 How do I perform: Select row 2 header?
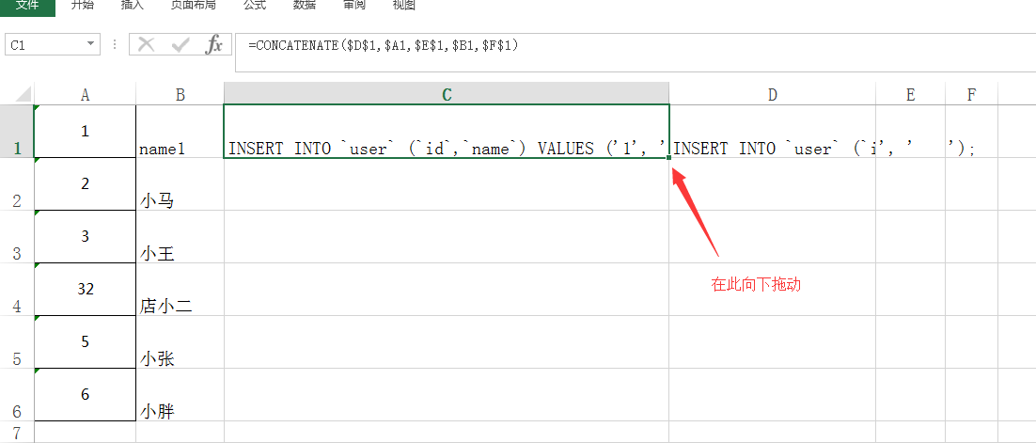pyautogui.click(x=17, y=184)
